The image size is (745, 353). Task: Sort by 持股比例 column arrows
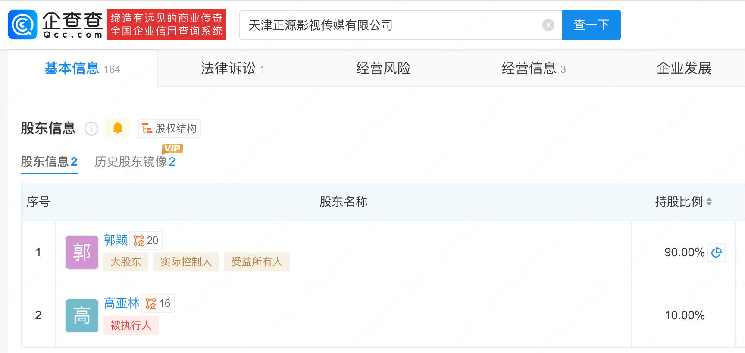point(709,202)
